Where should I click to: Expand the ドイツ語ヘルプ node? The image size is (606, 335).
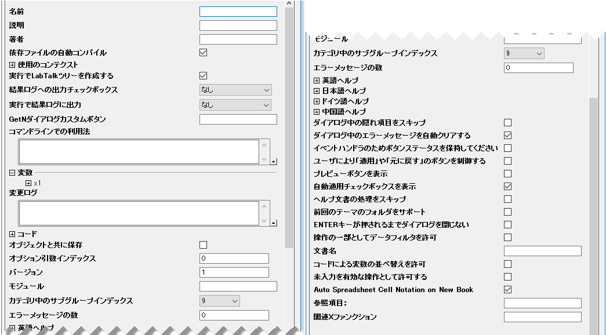(317, 101)
